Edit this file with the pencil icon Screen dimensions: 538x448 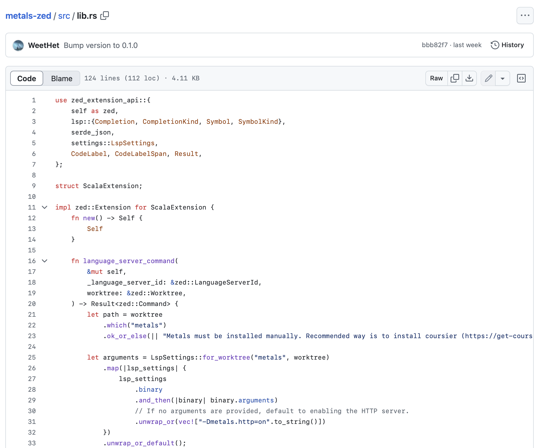pos(488,78)
